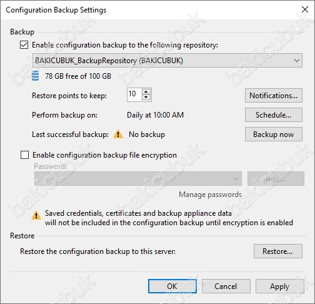Image resolution: width=315 pixels, height=304 pixels.
Task: Enable configuration backup file encryption checkbox
Action: tap(24, 155)
